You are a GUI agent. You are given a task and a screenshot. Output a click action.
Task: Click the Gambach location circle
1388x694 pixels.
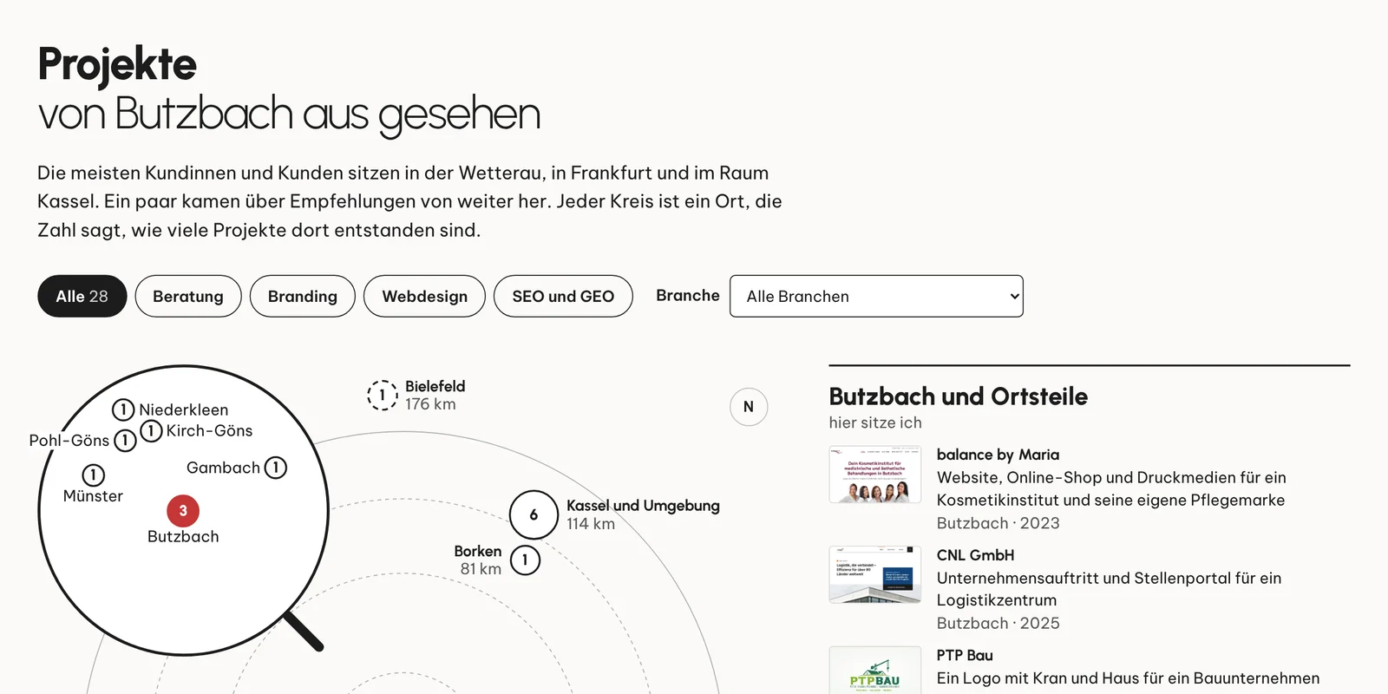pyautogui.click(x=276, y=468)
